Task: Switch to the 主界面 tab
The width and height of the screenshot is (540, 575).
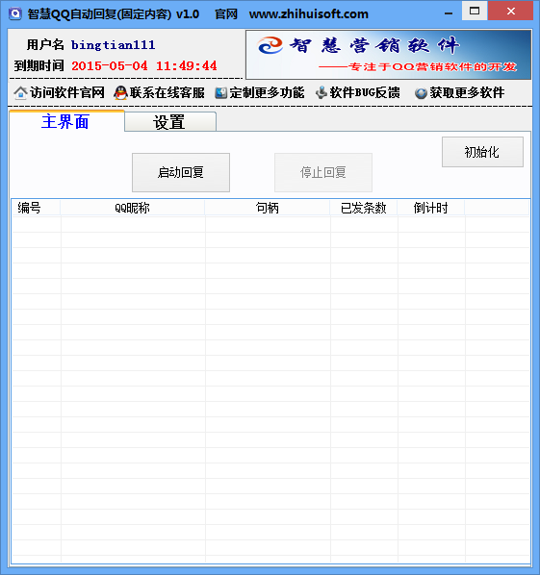Action: click(x=66, y=121)
